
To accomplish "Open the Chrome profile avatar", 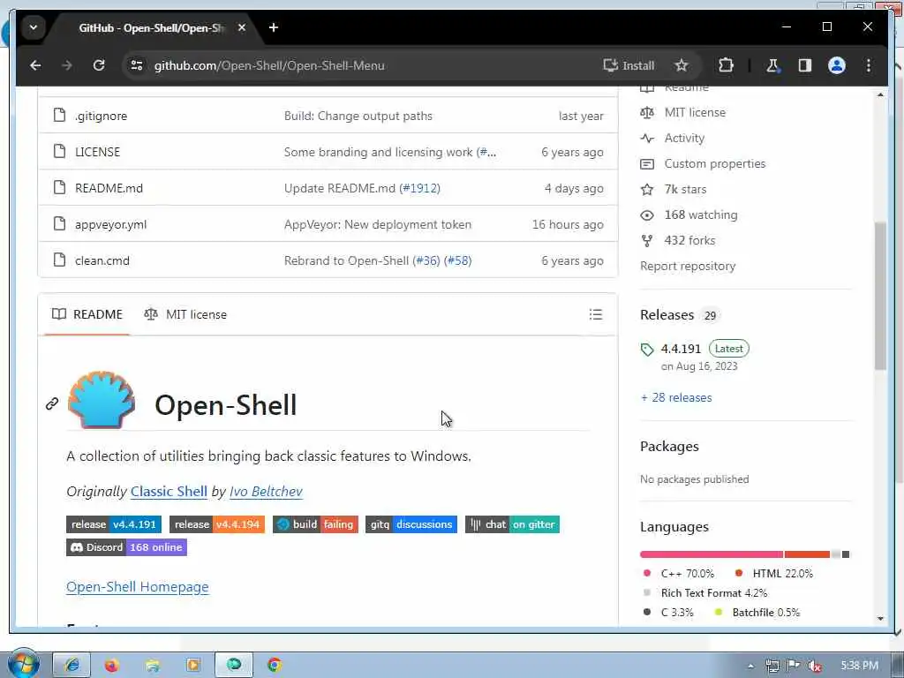I will coord(837,65).
